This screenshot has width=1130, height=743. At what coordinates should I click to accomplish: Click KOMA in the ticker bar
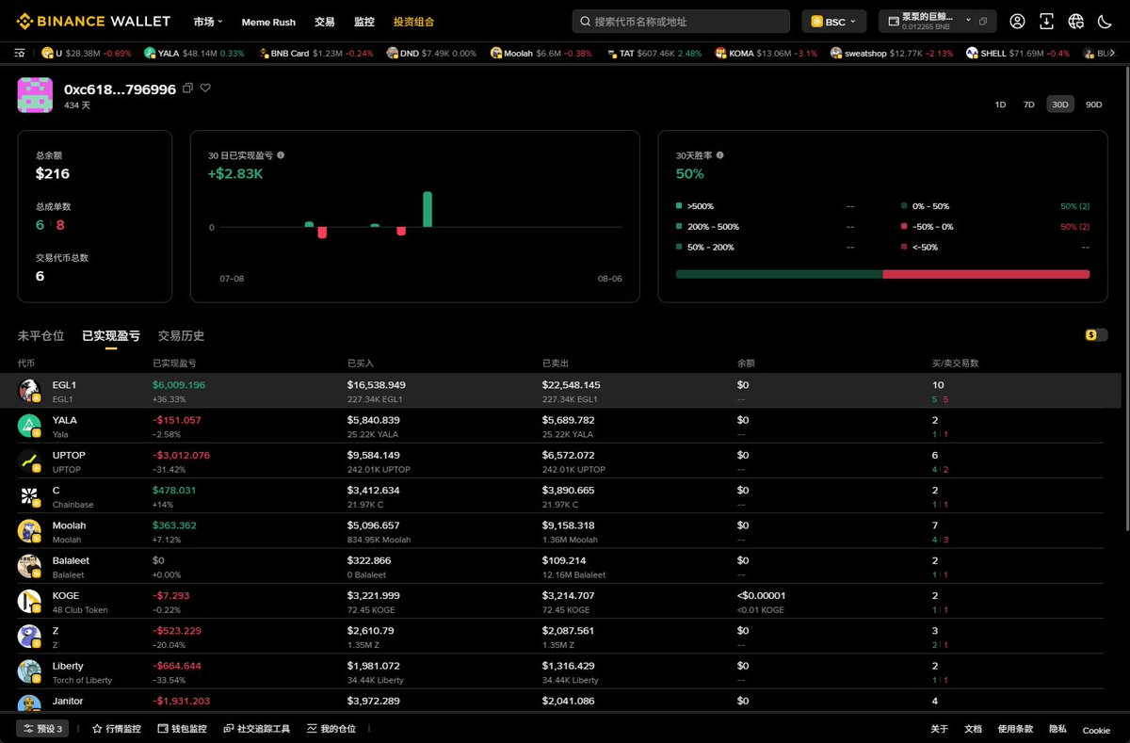tap(766, 54)
